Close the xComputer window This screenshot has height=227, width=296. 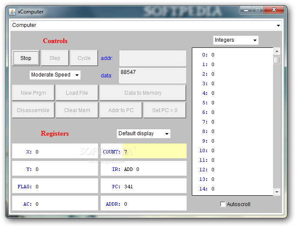pyautogui.click(x=274, y=10)
